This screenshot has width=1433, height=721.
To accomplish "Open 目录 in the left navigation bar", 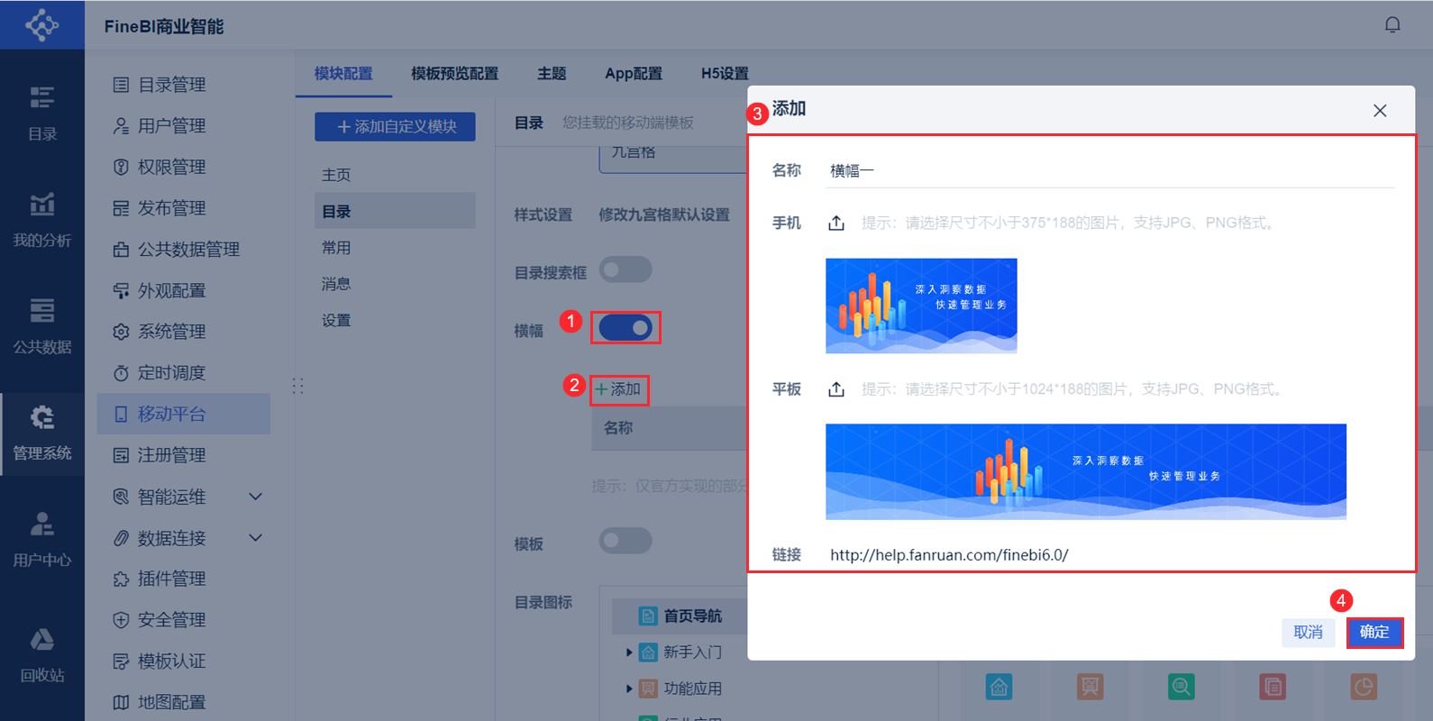I will pyautogui.click(x=42, y=114).
